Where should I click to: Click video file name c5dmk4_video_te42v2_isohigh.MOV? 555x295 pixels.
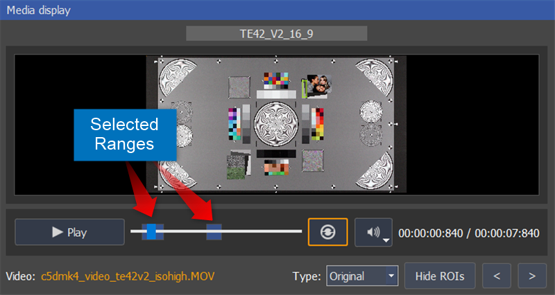coord(128,276)
